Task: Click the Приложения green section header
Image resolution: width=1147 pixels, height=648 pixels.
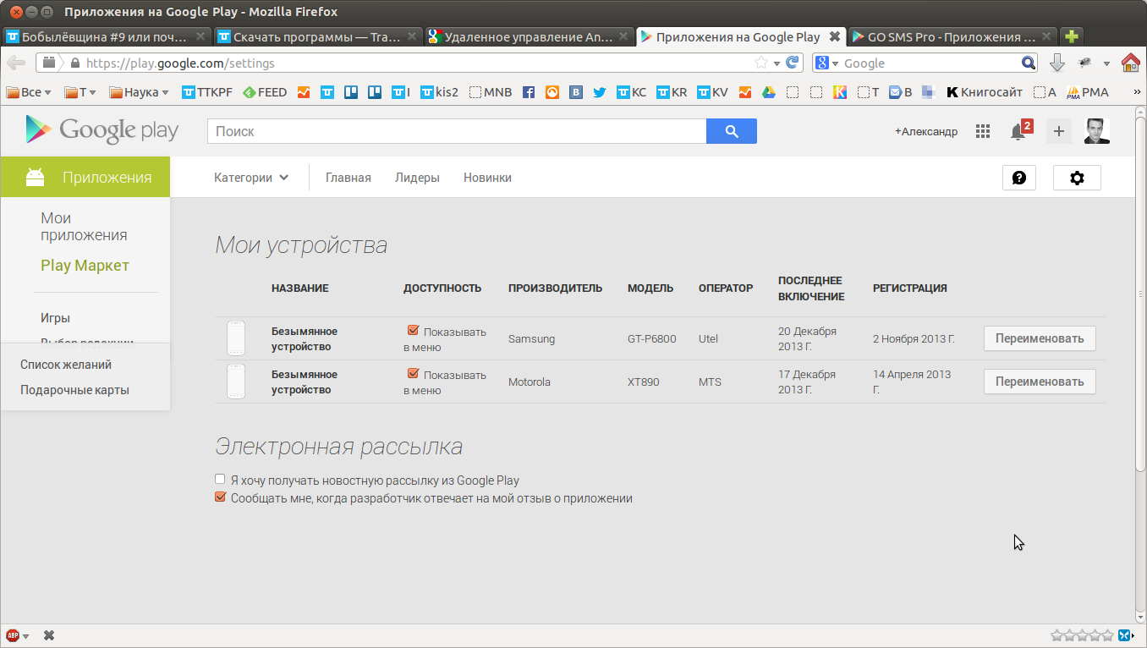Action: pyautogui.click(x=85, y=177)
